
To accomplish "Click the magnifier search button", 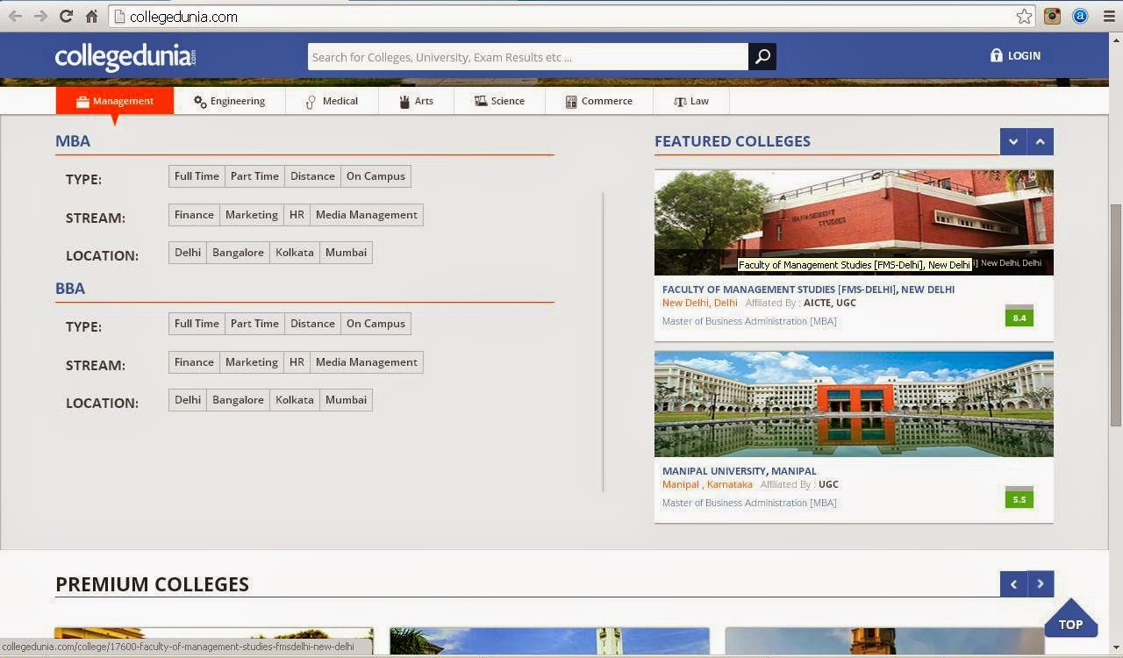I will coord(762,57).
